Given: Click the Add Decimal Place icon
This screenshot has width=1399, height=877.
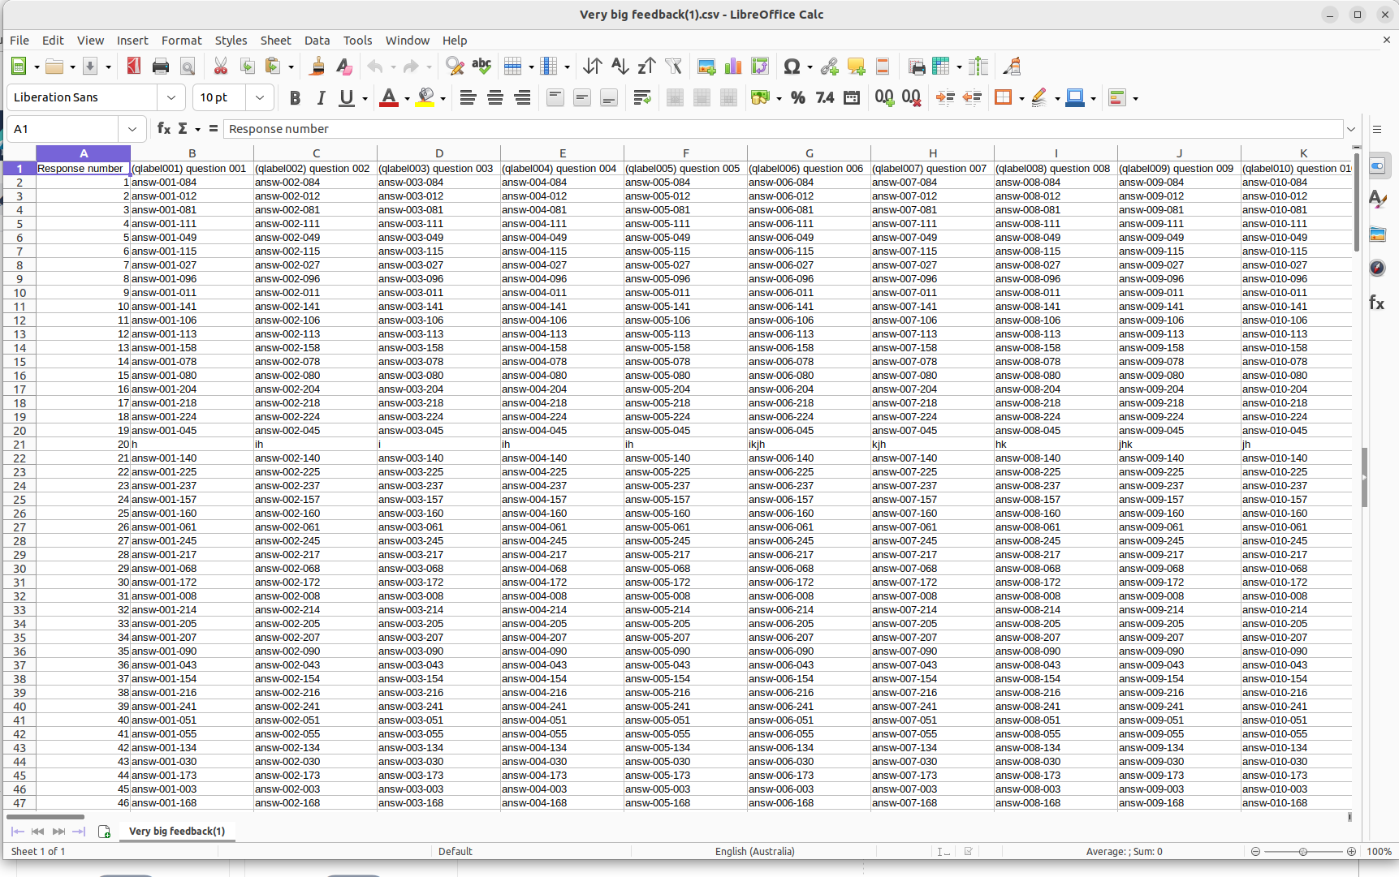Looking at the screenshot, I should (884, 97).
